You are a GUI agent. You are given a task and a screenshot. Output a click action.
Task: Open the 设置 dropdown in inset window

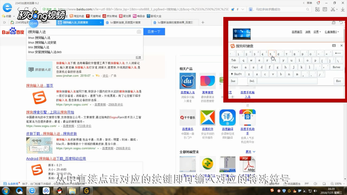(317, 32)
